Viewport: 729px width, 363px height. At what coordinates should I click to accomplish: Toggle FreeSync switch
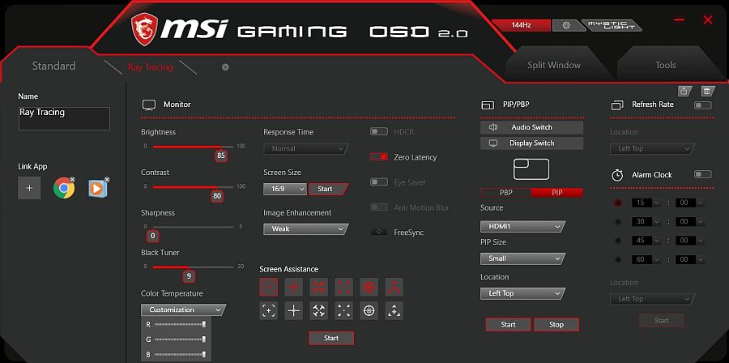tap(379, 232)
